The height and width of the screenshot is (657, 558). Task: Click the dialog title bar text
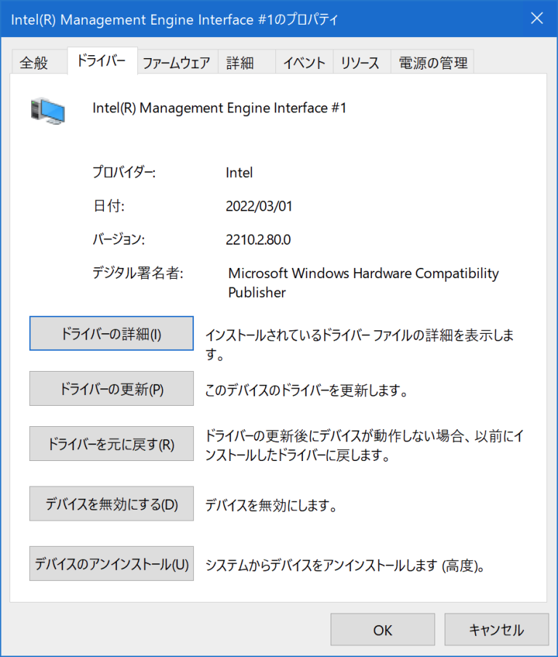pos(174,20)
